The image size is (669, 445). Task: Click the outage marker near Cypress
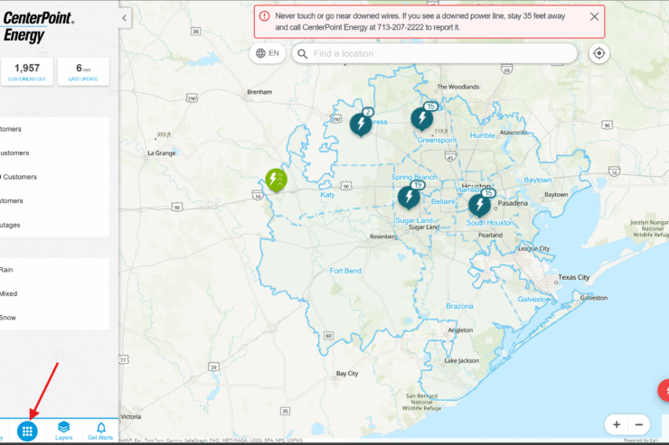[361, 123]
